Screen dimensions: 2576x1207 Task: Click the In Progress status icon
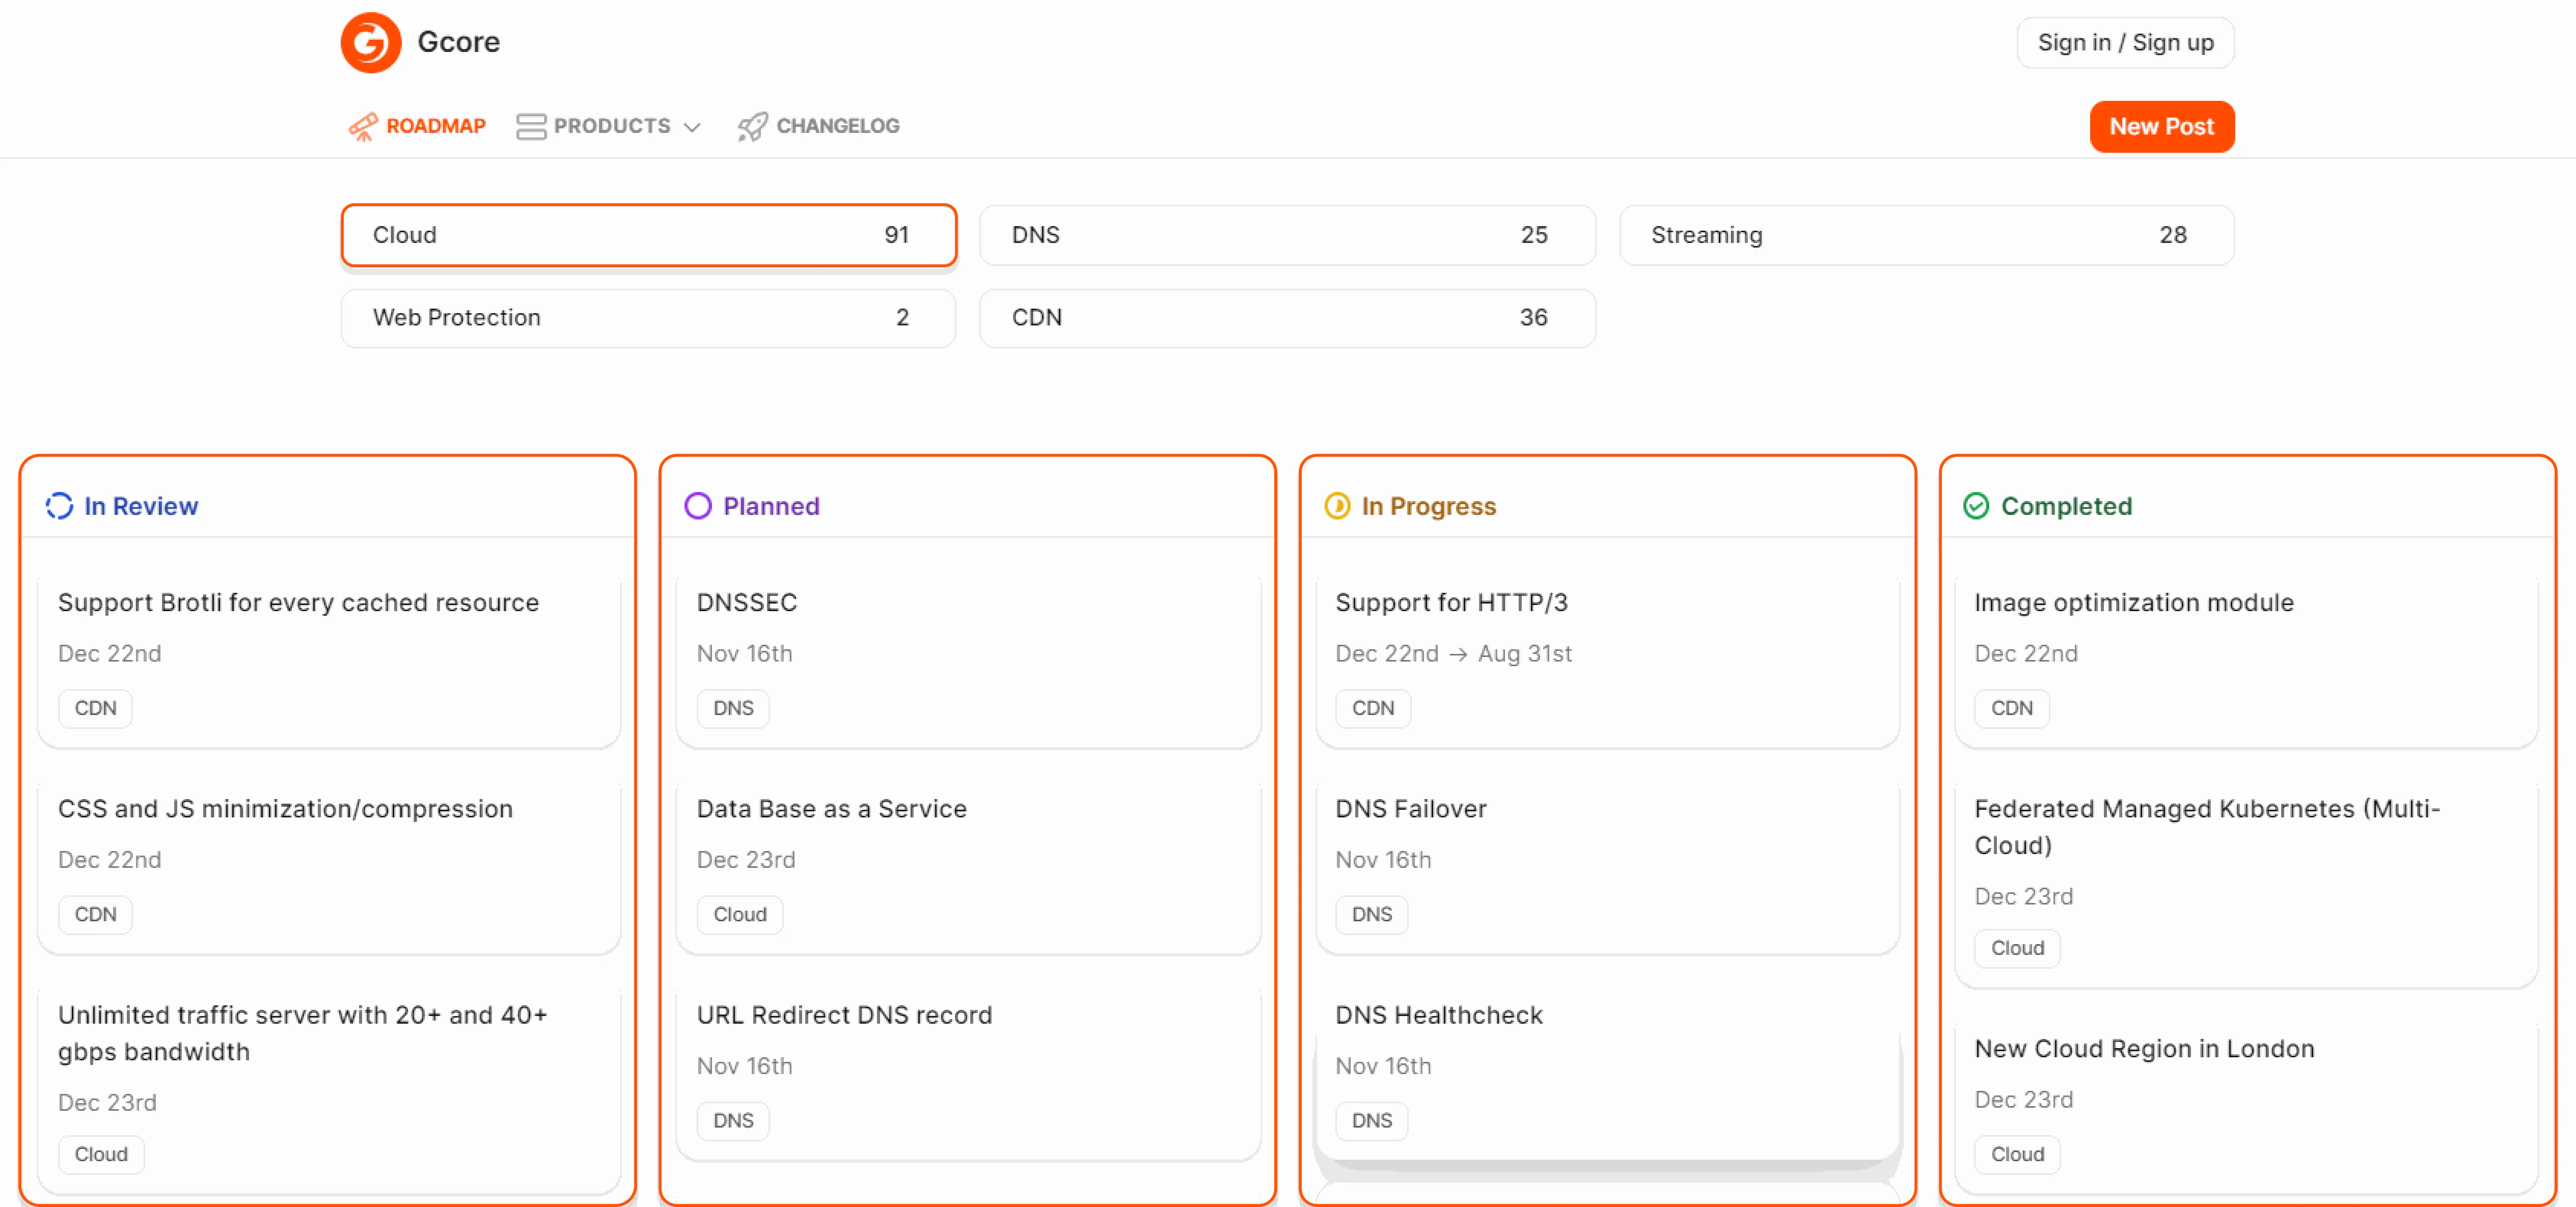pos(1337,506)
